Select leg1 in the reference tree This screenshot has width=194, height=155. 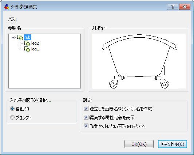pos(35,49)
